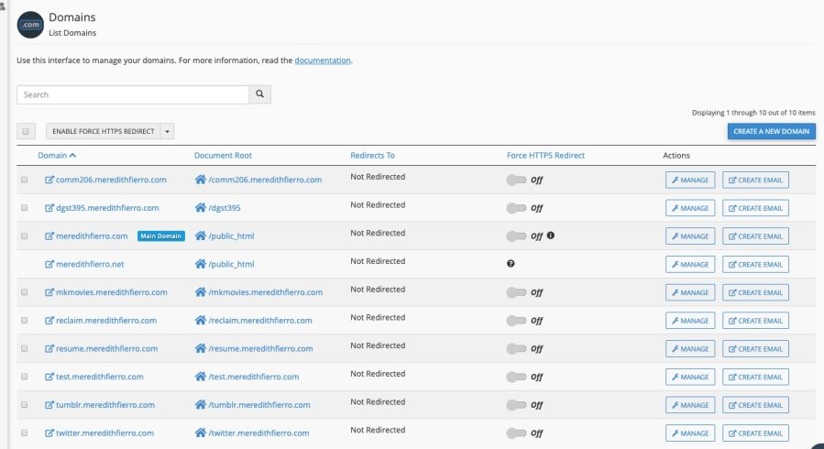Click Create Email for tumblr.meredithfierro.com

tap(755, 405)
